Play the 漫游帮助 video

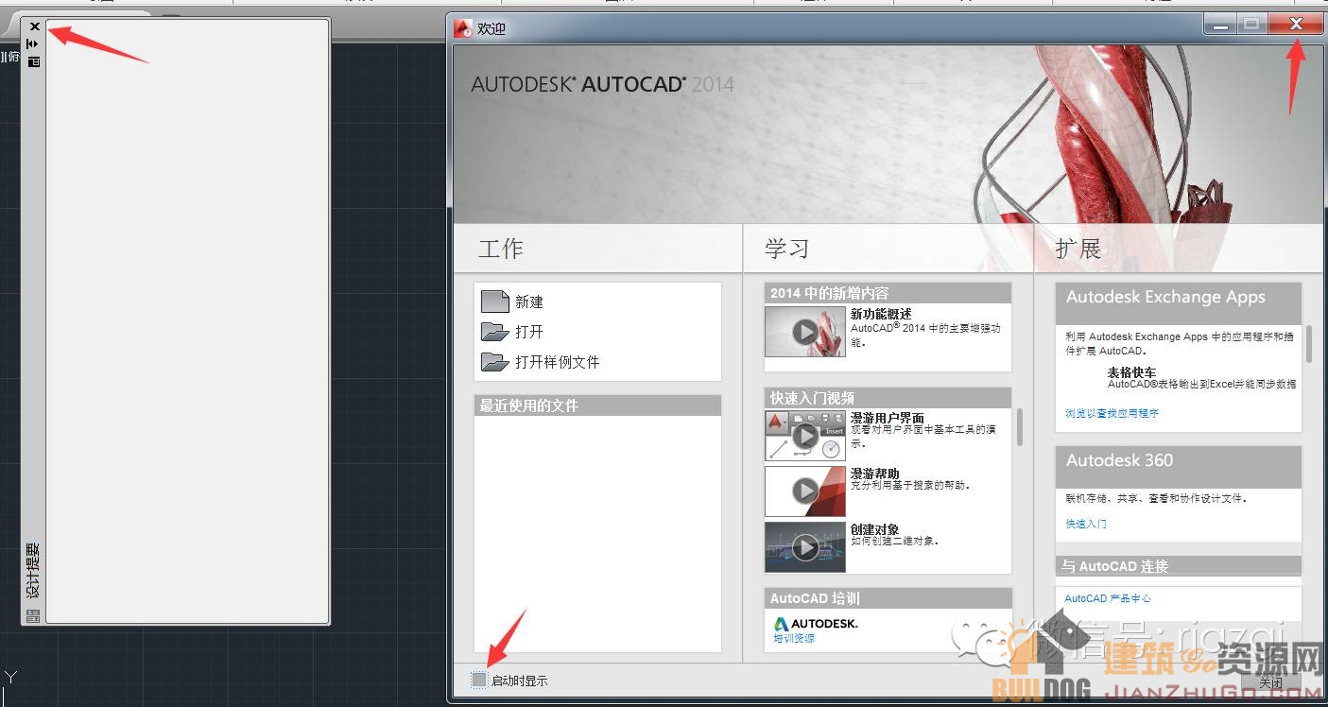pyautogui.click(x=805, y=491)
